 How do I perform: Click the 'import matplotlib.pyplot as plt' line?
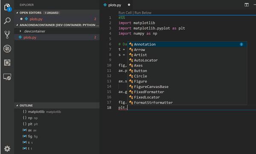pos(151,28)
